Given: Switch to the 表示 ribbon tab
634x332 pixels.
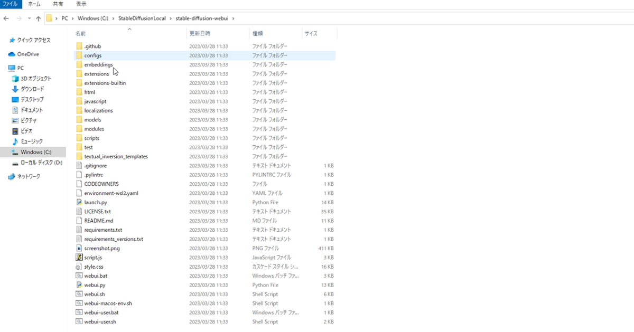Looking at the screenshot, I should click(81, 4).
